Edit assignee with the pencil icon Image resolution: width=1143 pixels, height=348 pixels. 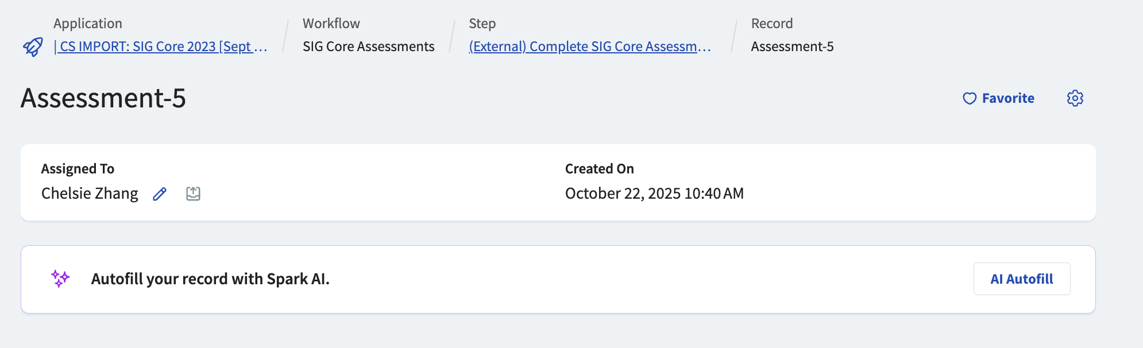tap(160, 194)
